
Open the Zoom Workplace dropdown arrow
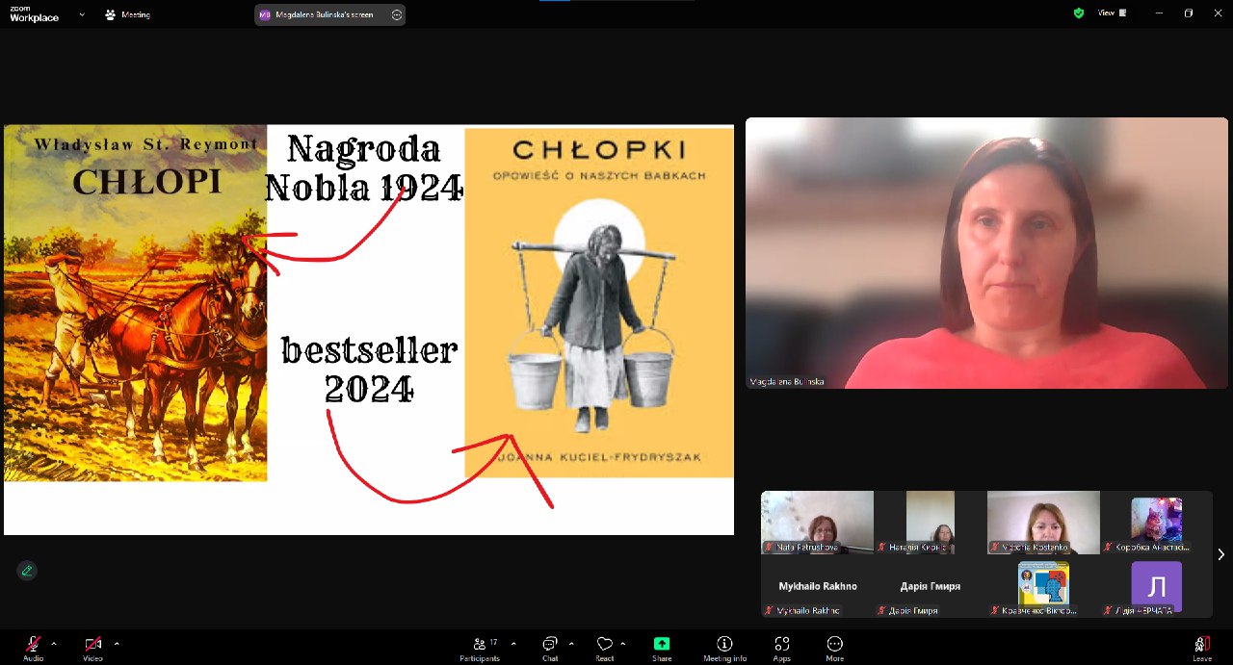click(82, 14)
